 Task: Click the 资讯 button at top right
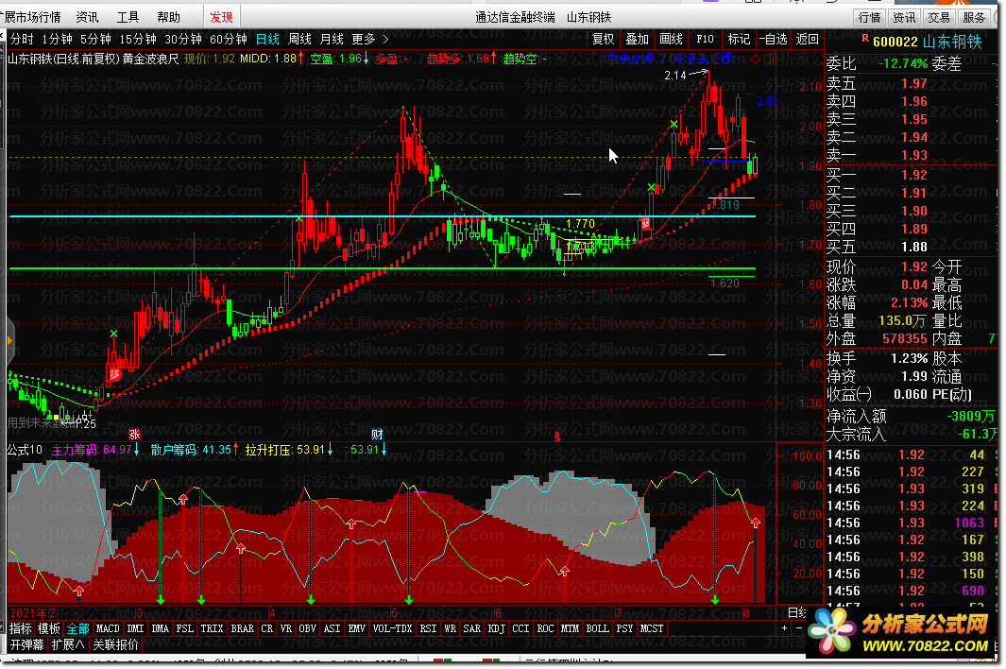pyautogui.click(x=905, y=17)
